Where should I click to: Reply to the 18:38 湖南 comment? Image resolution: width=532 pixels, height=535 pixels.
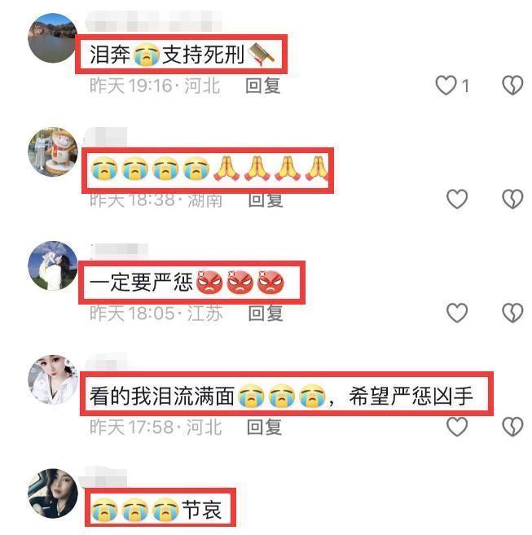click(x=266, y=200)
